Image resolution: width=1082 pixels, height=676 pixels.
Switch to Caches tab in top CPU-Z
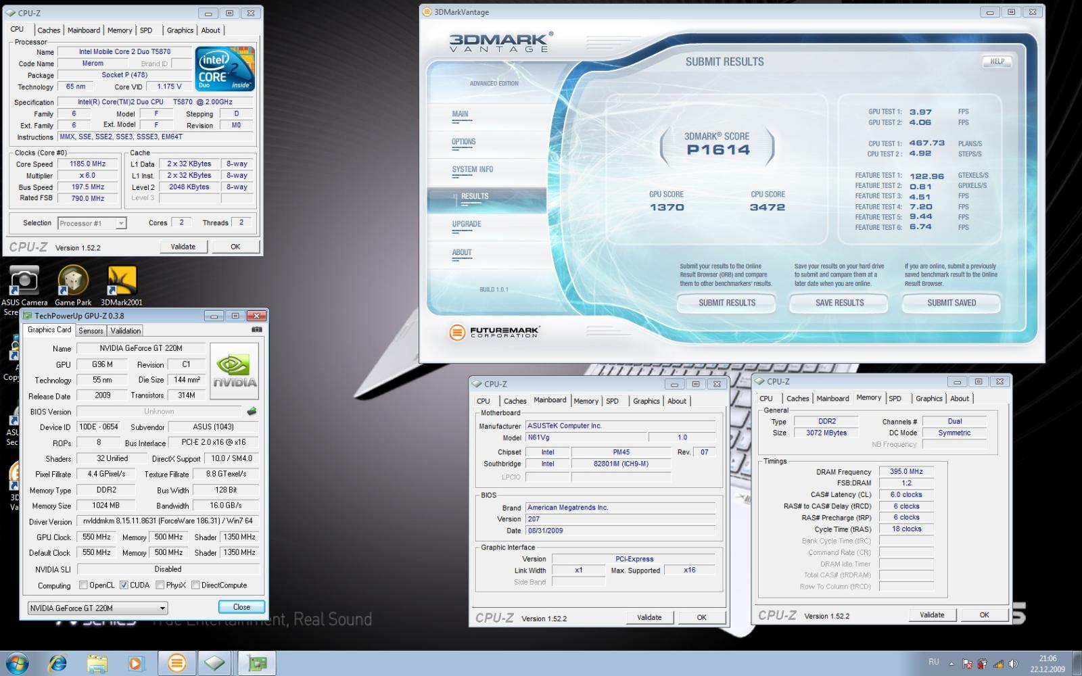[x=49, y=30]
